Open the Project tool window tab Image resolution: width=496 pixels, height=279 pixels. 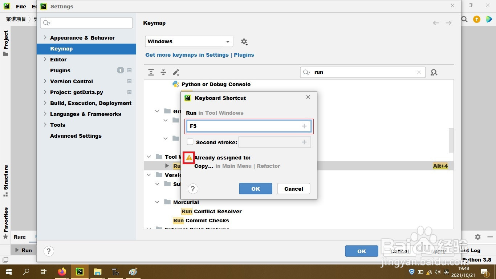point(5,43)
